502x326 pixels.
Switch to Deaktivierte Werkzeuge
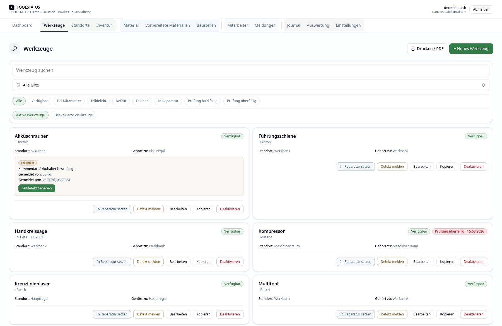[x=74, y=115]
